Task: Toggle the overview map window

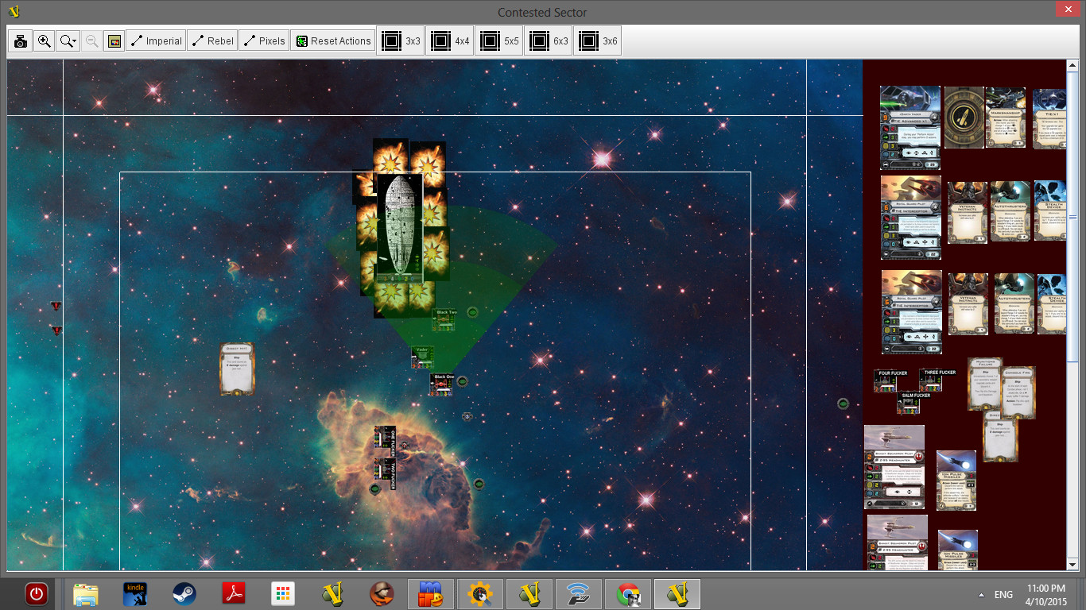Action: click(114, 41)
